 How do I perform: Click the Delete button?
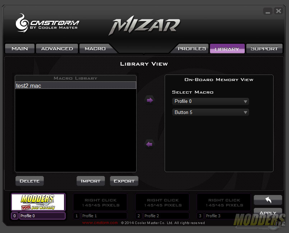click(30, 181)
